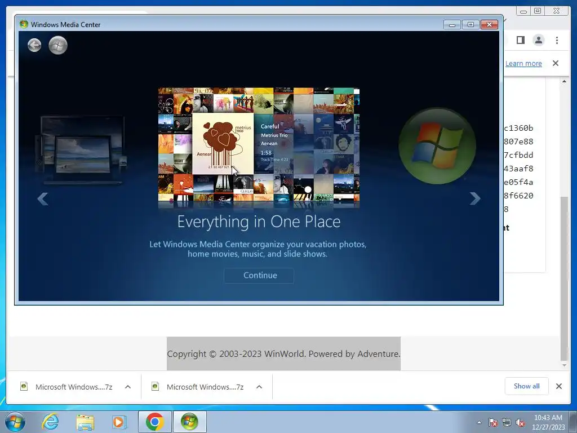Close the Chrome downloads bar
Screen dimensions: 577x433
tap(559, 386)
